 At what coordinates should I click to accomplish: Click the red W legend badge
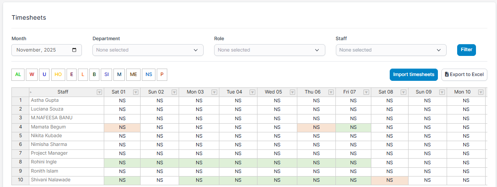(x=32, y=75)
